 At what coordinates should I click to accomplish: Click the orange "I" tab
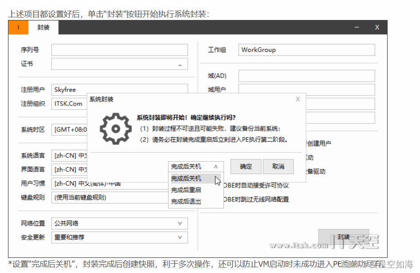click(18, 28)
